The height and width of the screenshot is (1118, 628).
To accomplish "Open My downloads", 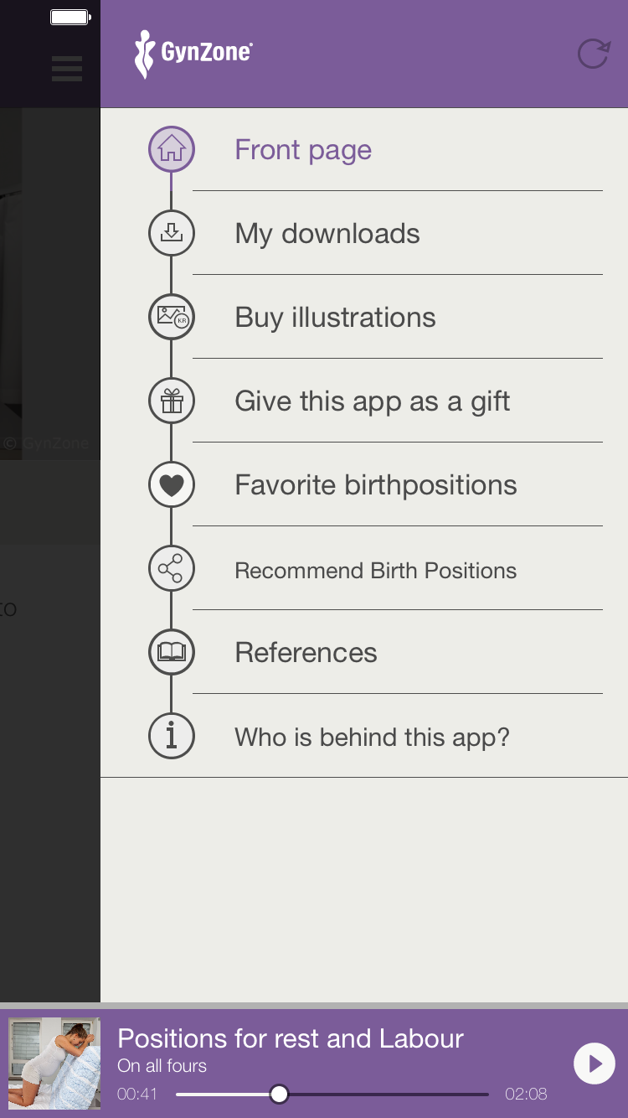I will [327, 234].
